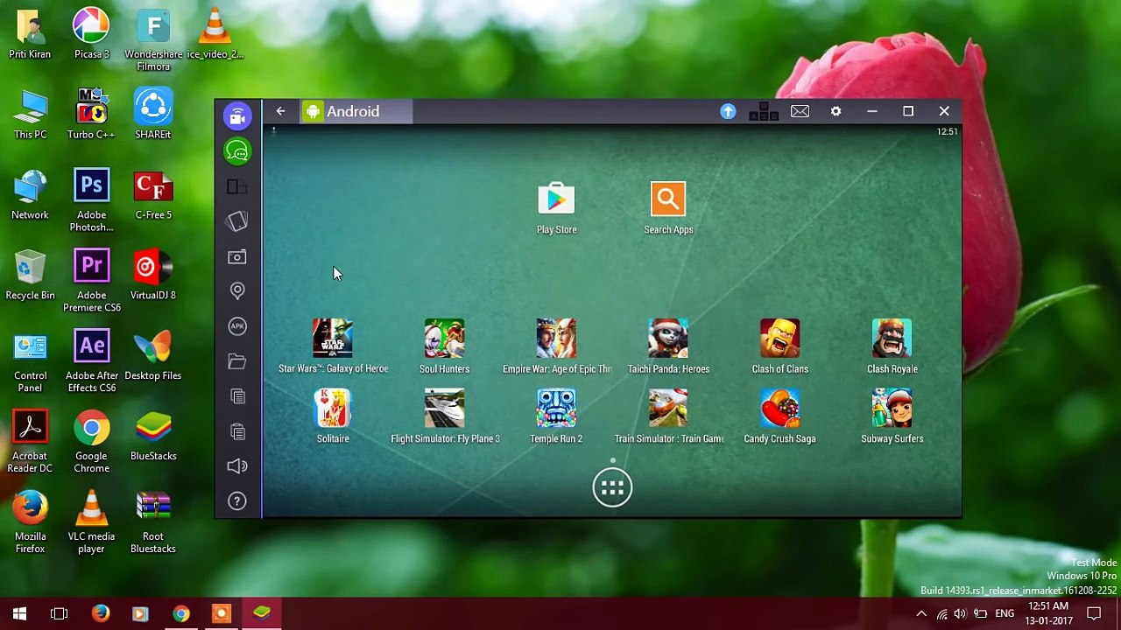
Task: Launch the Play Store app
Action: click(556, 208)
